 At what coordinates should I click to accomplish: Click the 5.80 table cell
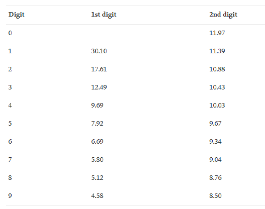[x=97, y=160]
